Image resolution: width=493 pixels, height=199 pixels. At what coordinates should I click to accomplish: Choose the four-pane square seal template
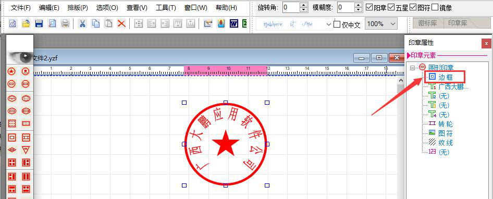[11, 163]
